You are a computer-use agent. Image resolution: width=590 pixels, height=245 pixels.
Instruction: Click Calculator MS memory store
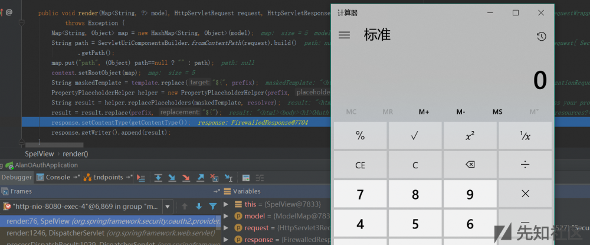[x=497, y=112]
